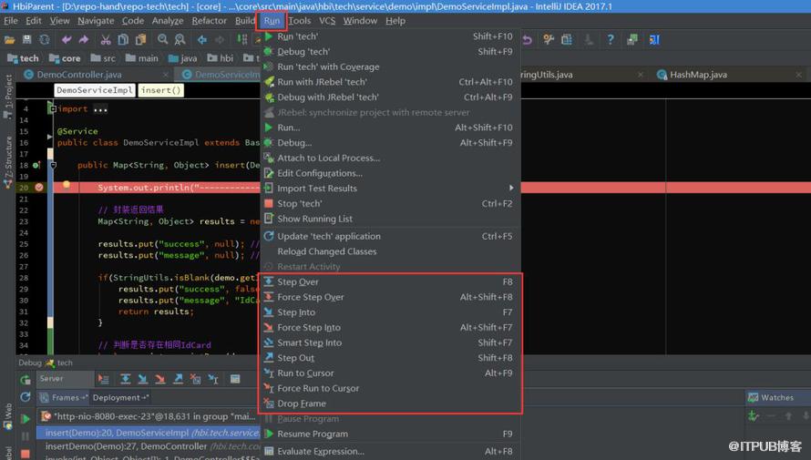Screen dimensions: 811x460
Task: Open the VCS menu
Action: (327, 21)
